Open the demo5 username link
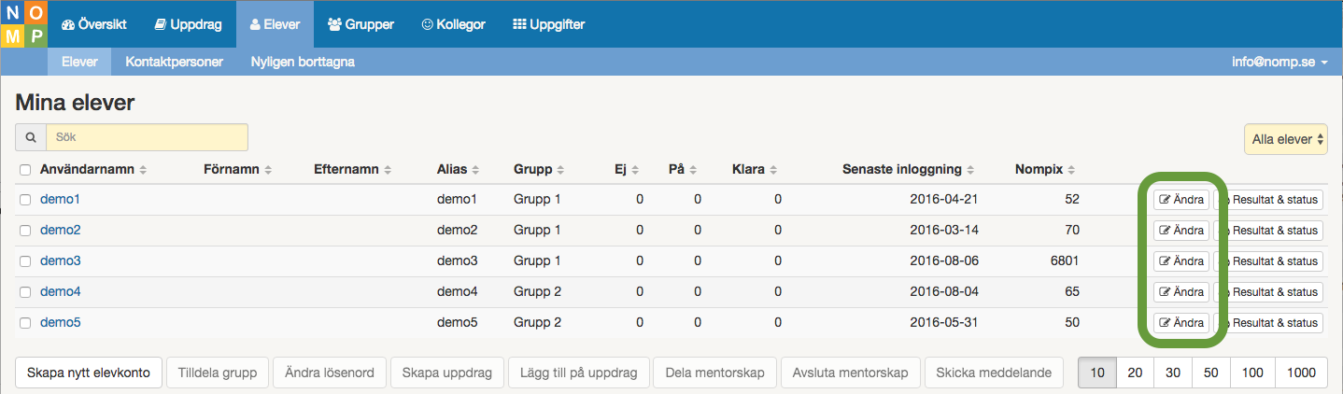The height and width of the screenshot is (394, 1343). click(x=61, y=323)
